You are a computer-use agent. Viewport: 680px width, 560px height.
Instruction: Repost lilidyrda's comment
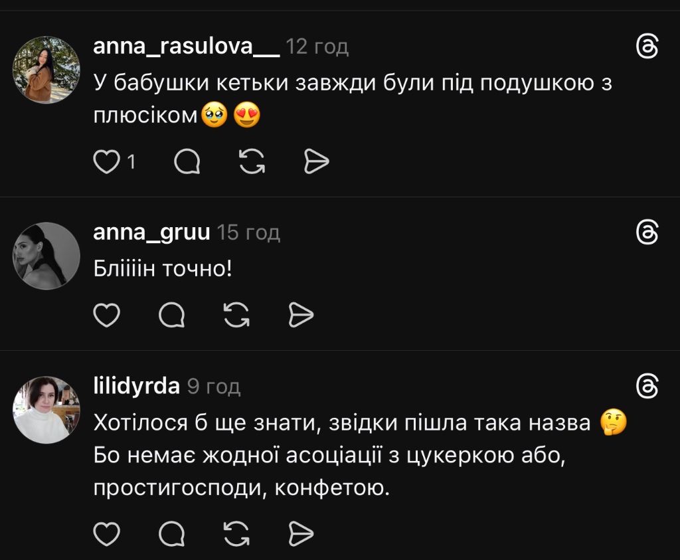pyautogui.click(x=236, y=533)
